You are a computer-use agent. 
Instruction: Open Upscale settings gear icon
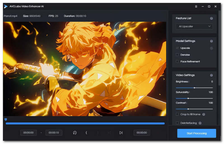[211, 48]
